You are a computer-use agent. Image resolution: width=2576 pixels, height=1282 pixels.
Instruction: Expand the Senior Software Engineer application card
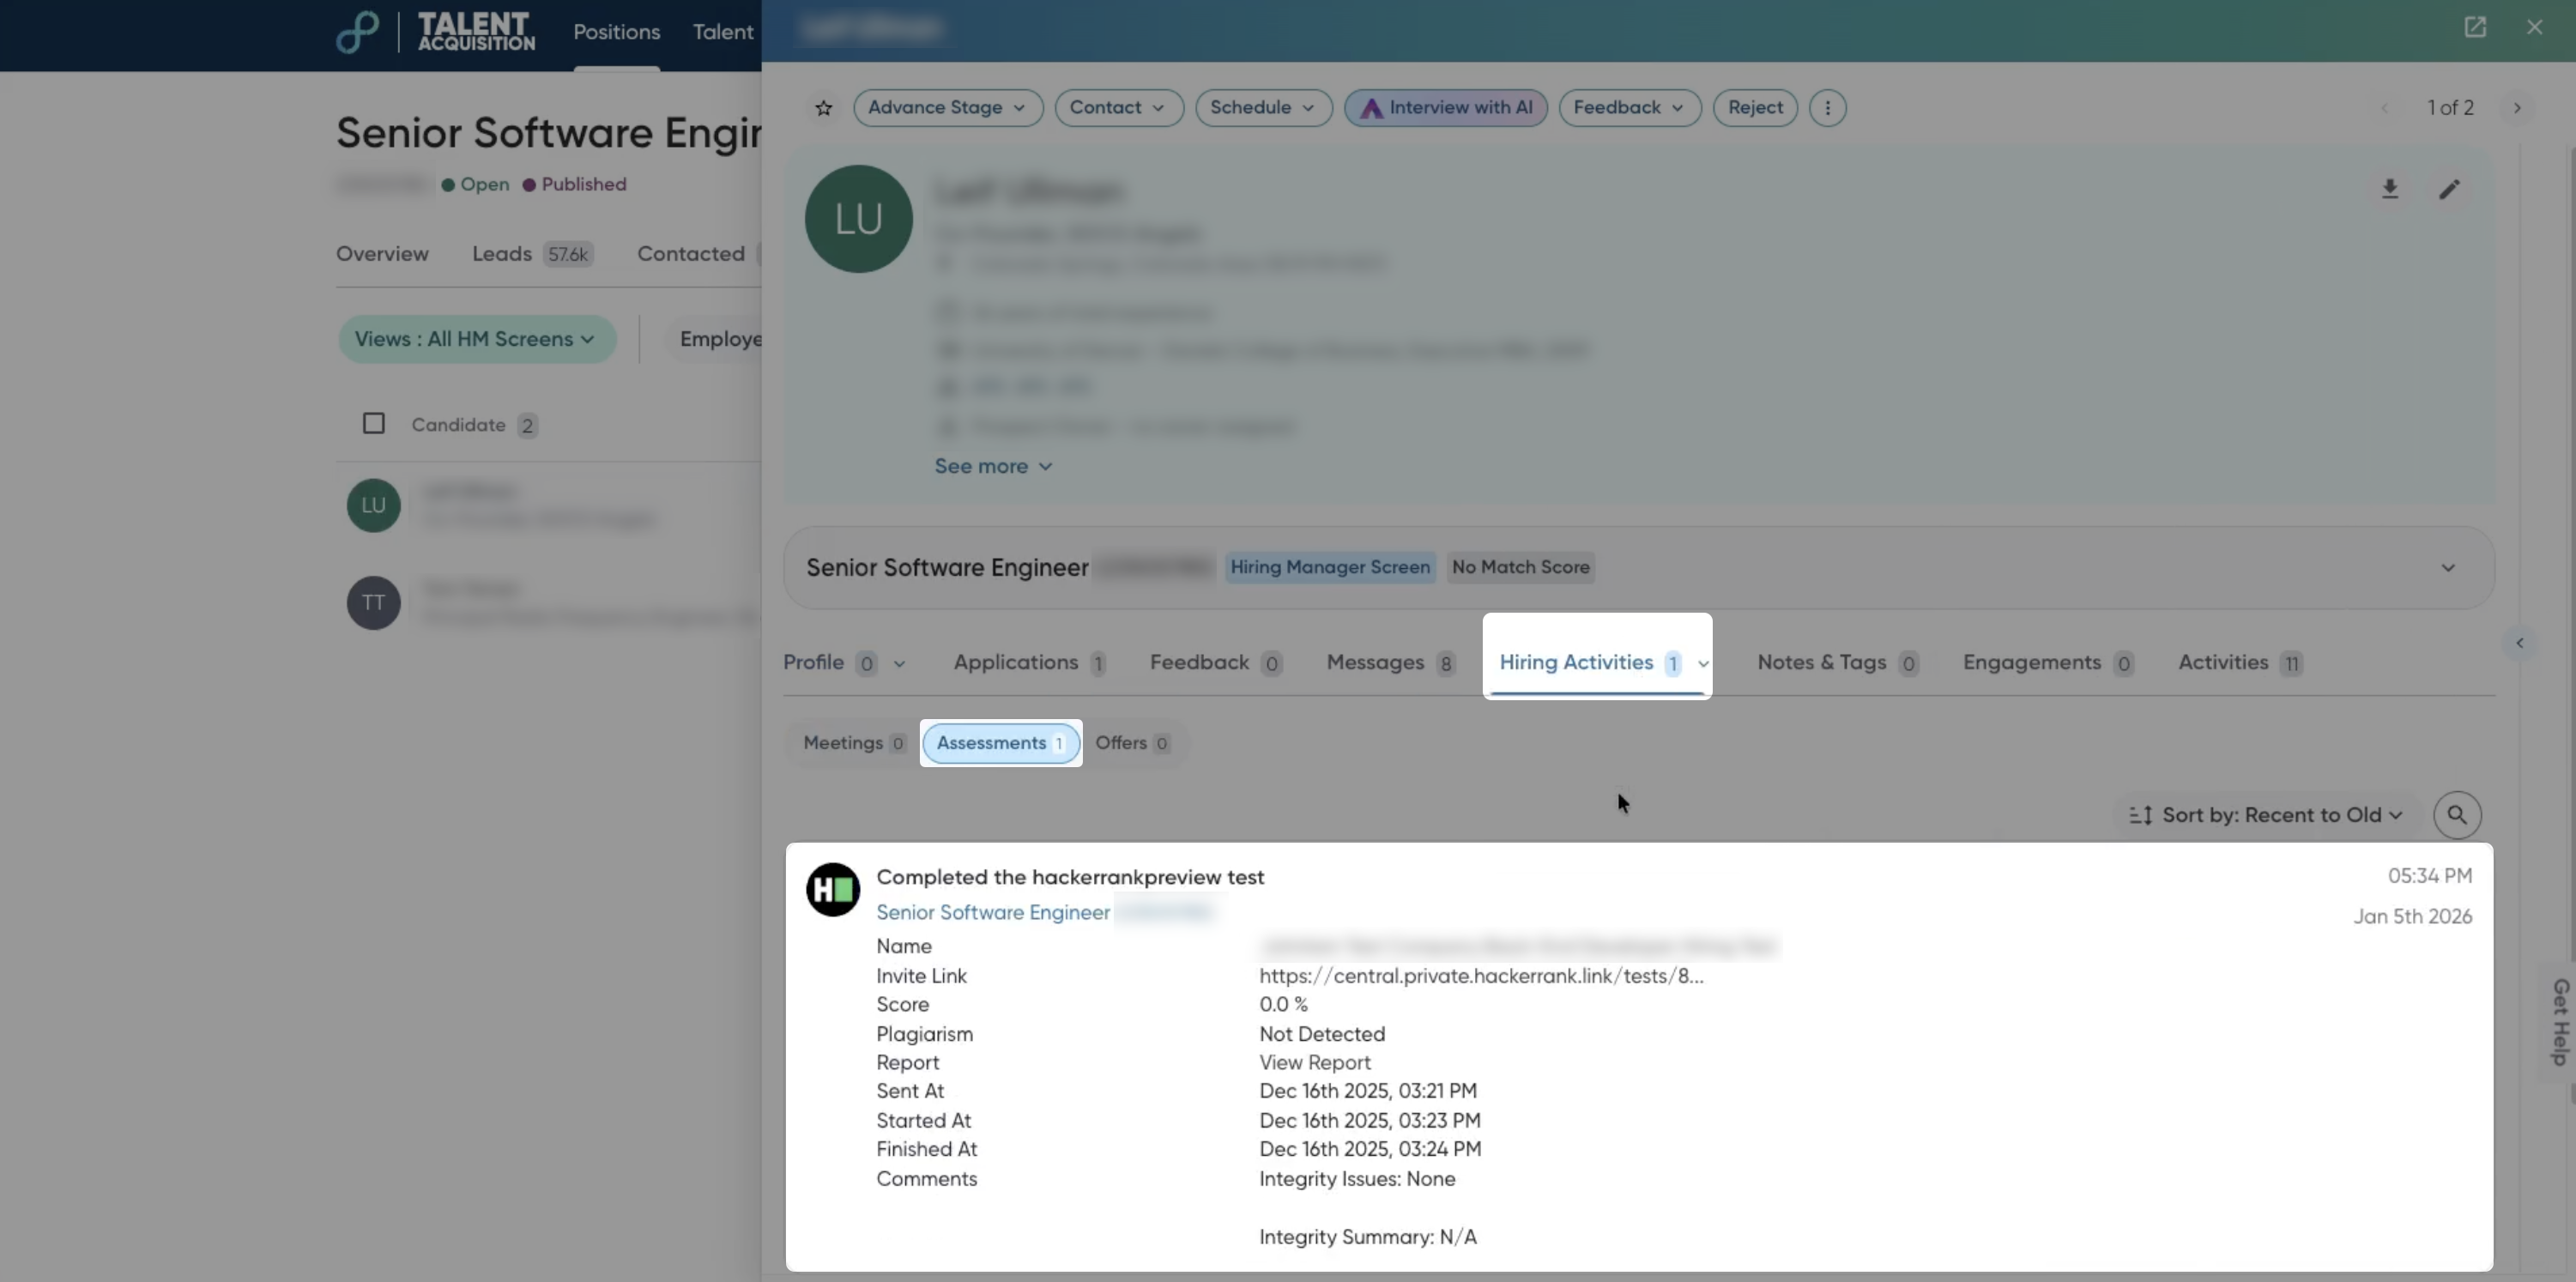(2447, 568)
